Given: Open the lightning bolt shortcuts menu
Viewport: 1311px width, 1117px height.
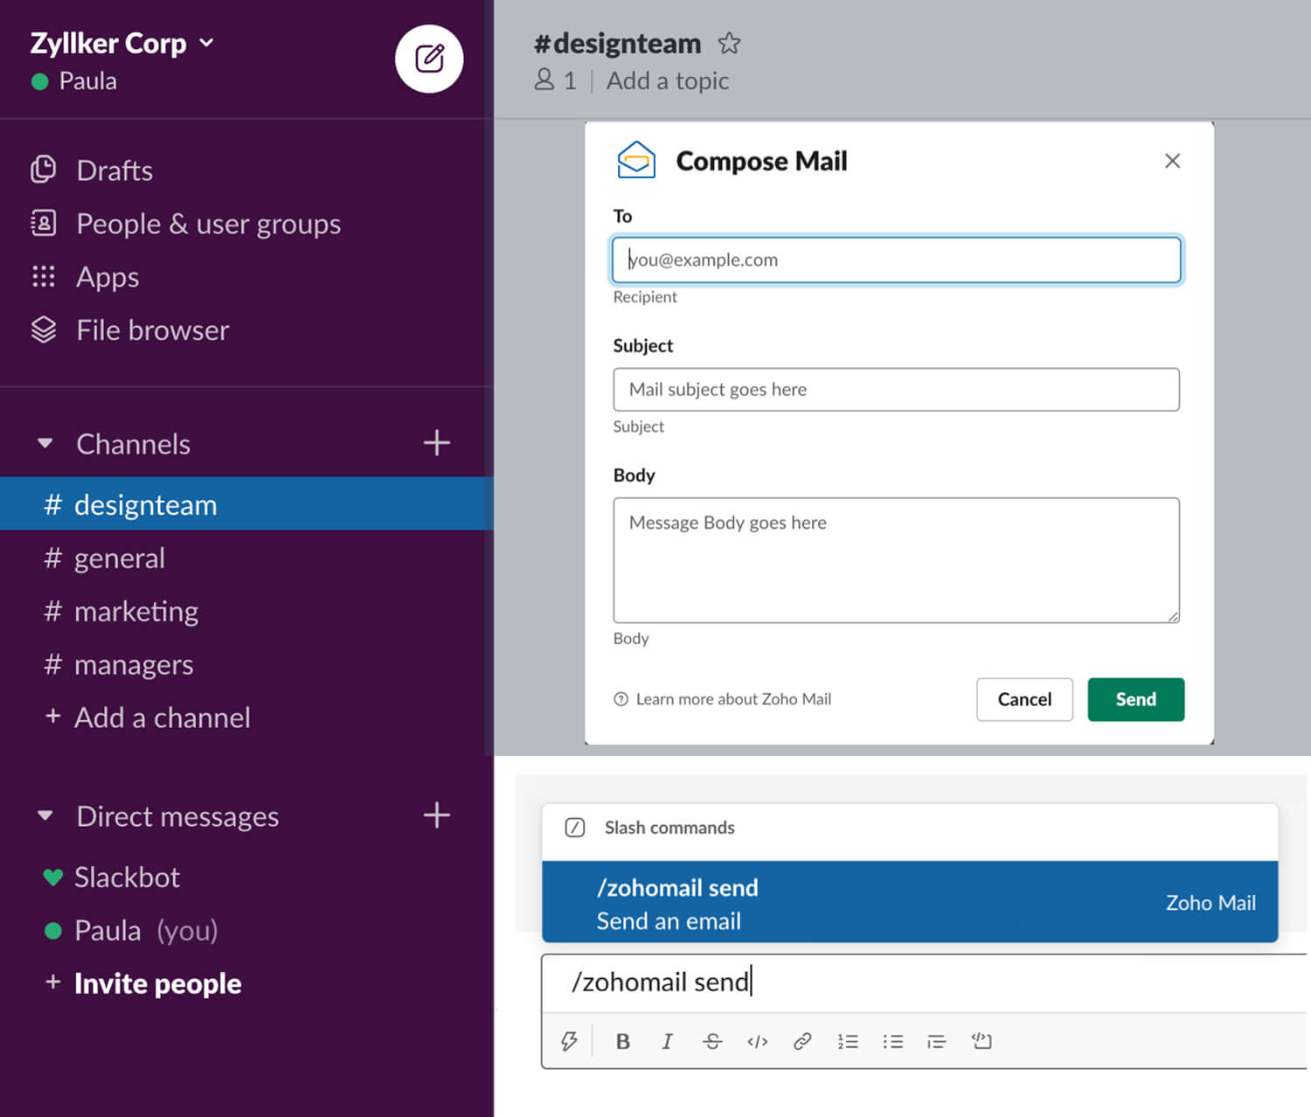Looking at the screenshot, I should 569,1041.
